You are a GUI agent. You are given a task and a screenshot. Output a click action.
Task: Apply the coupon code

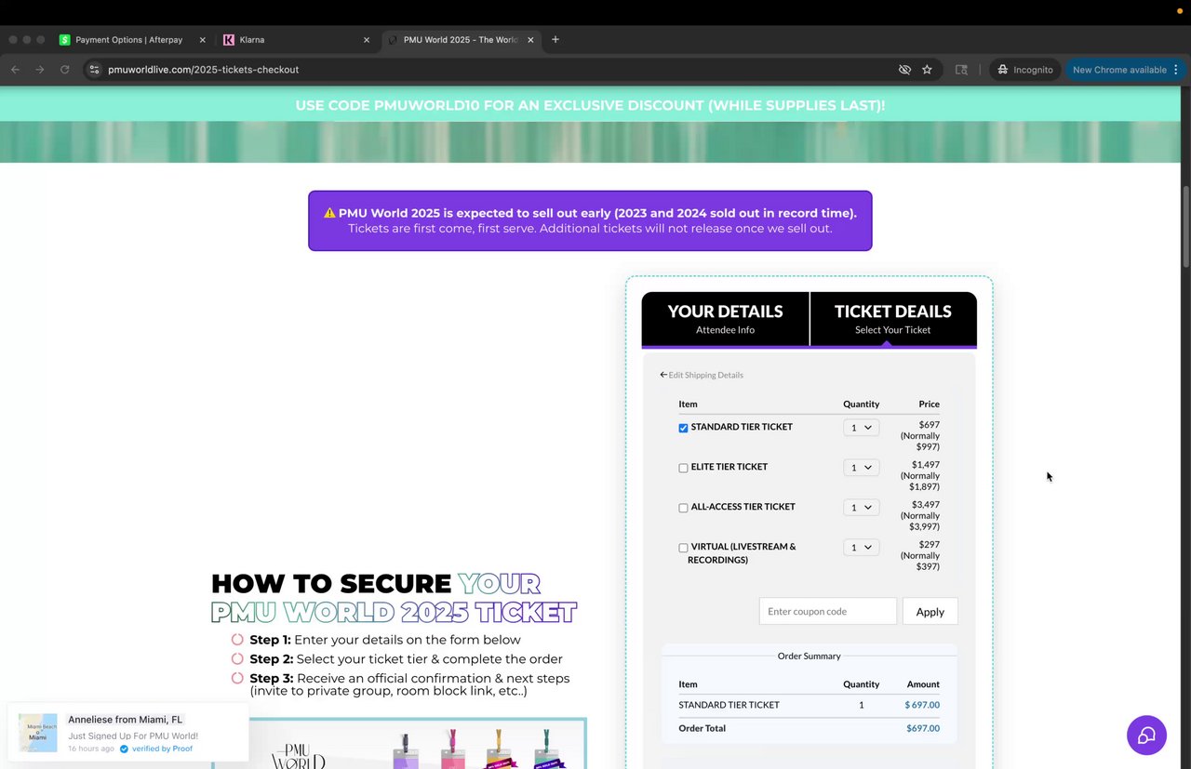coord(930,611)
